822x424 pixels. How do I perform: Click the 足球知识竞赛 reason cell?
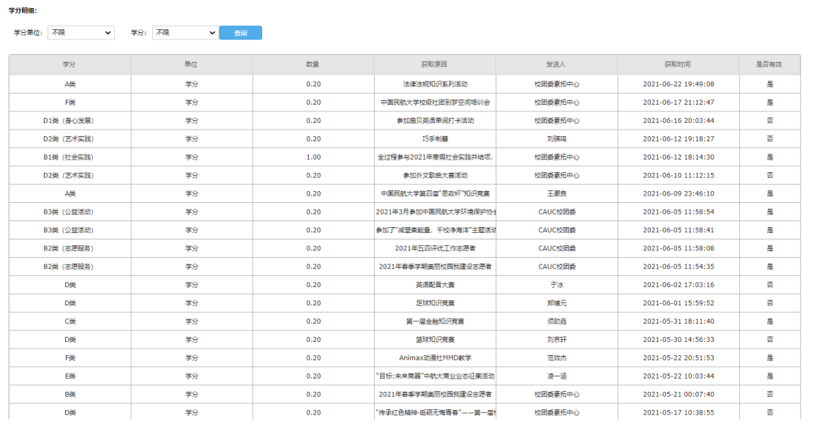coord(435,303)
